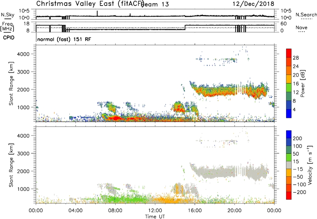Click the 'N.Search' legend label

306,15
